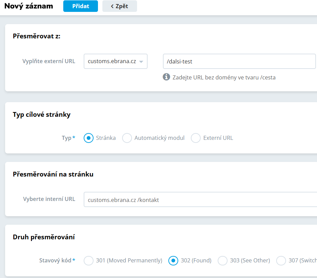Pick the Externí URL radio option
Image resolution: width=317 pixels, height=278 pixels.
pos(196,138)
